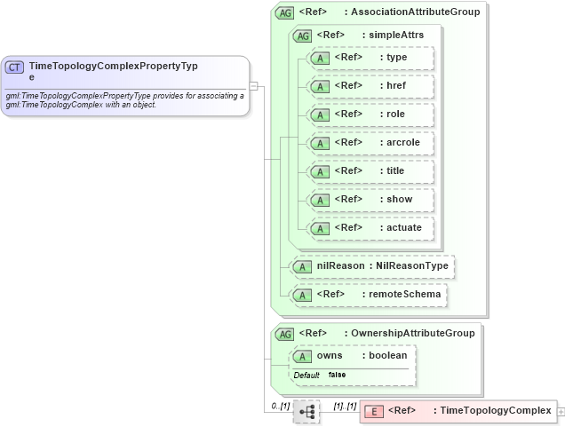This screenshot has height=427, width=565.
Task: Click the AG icon of OwnershipAttributeGroup
Action: 284,334
